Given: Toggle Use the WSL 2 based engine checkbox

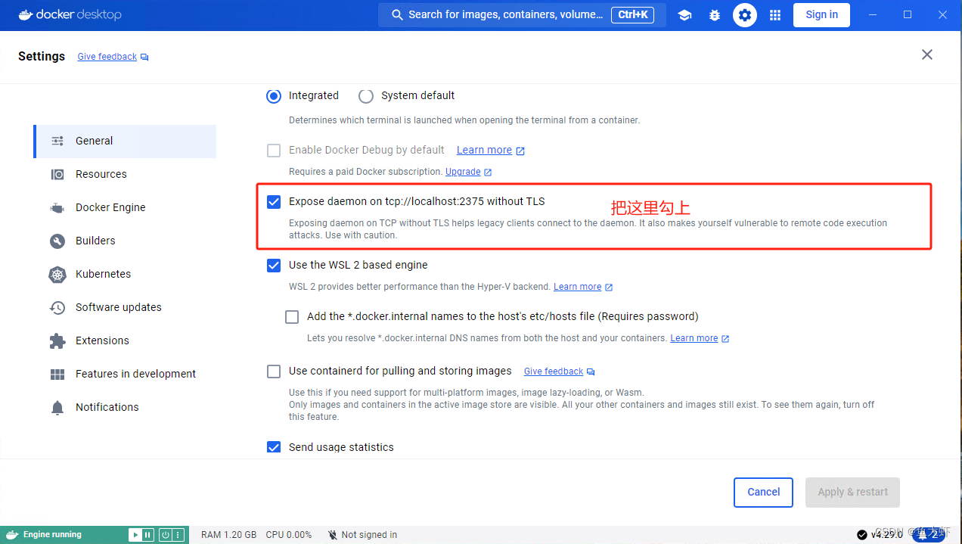Looking at the screenshot, I should 274,266.
